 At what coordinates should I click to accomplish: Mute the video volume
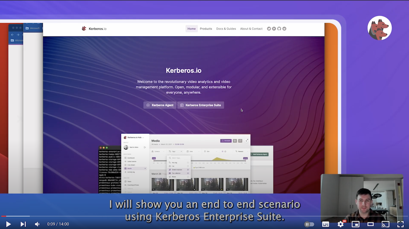point(37,224)
